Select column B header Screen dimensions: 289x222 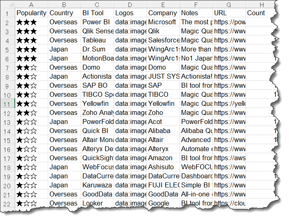64,5
